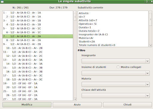Viewport: 153px width, 109px height.
Task: Select row 10 - 1/2 - Ar - 2B
Action: tap(38, 48)
